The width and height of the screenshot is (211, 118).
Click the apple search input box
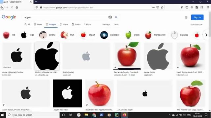point(65,17)
